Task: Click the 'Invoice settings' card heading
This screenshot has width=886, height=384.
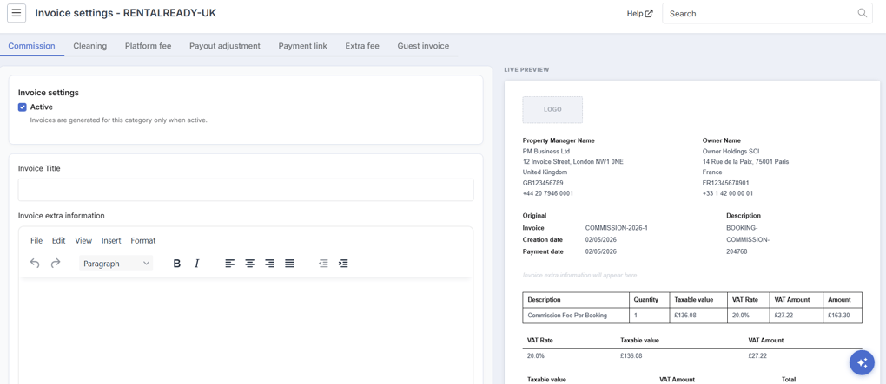Action: pyautogui.click(x=49, y=93)
